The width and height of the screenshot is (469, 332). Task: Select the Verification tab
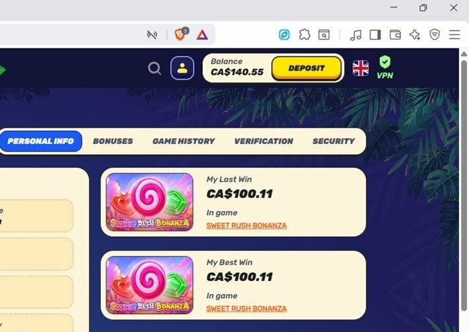264,141
